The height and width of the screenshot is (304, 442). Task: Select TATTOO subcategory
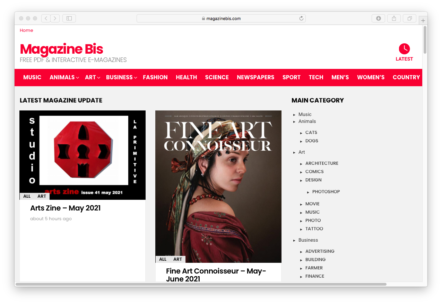click(x=314, y=229)
